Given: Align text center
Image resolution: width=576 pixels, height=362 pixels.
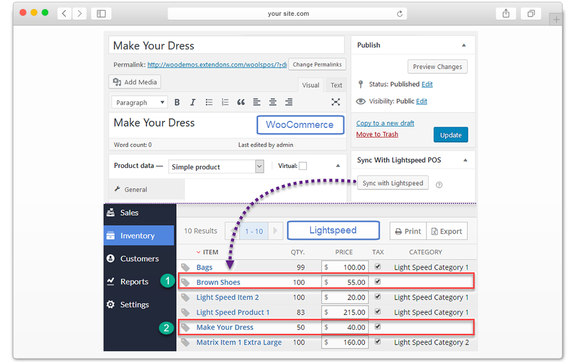Looking at the screenshot, I should [x=273, y=102].
